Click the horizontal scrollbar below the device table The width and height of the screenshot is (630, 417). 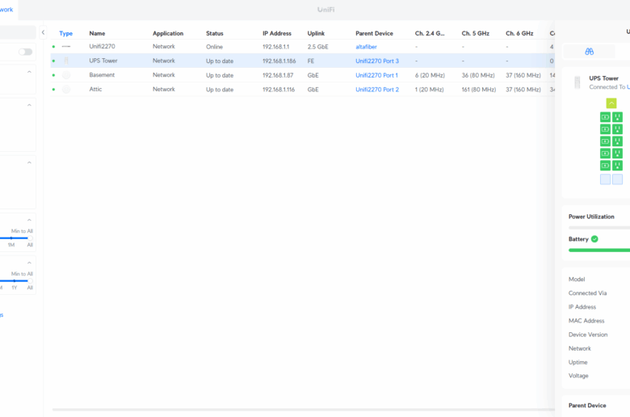click(x=299, y=410)
